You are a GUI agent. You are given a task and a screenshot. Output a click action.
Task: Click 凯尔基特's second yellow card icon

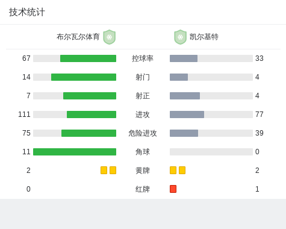click(182, 170)
